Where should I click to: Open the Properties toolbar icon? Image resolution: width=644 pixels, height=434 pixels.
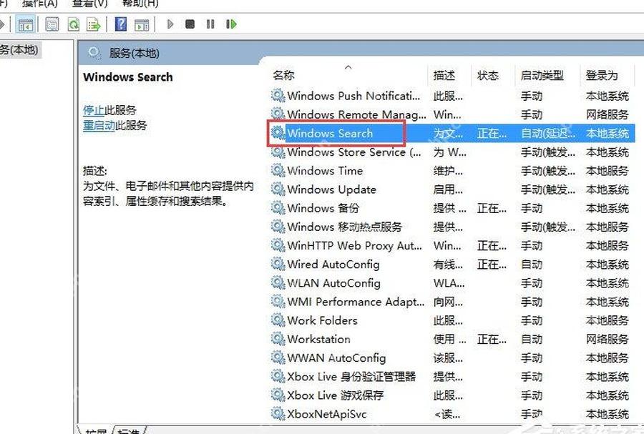click(52, 24)
